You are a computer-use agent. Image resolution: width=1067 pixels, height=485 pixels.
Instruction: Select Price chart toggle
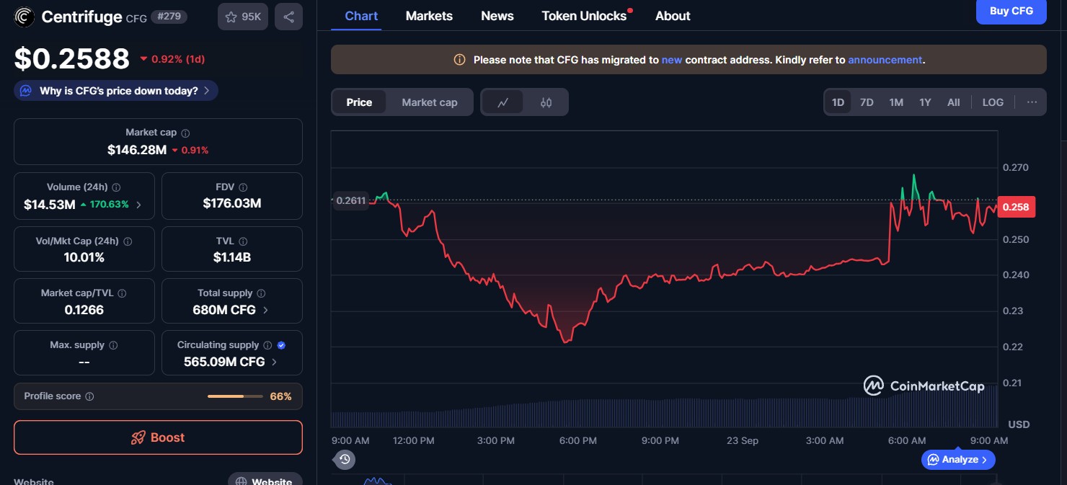pos(359,102)
